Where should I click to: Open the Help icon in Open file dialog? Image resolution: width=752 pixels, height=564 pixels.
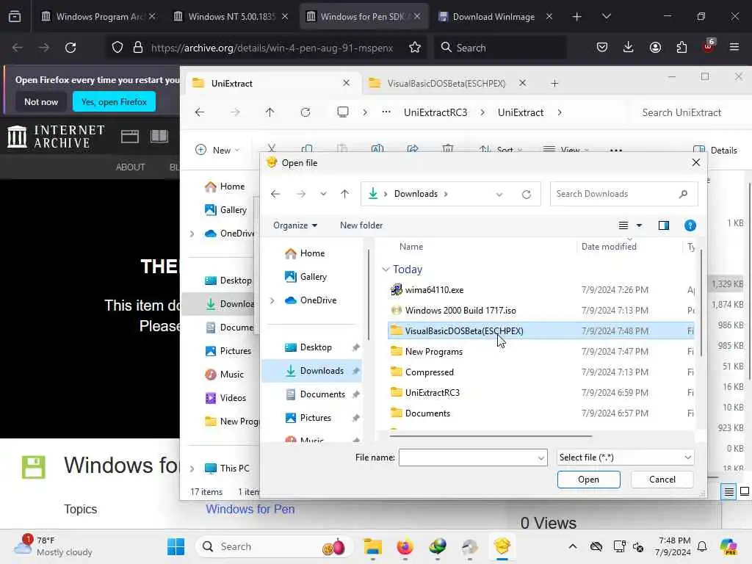690,225
